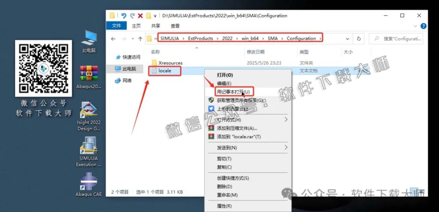The height and width of the screenshot is (212, 439).
Task: Choose 属性(R) in context menu
Action: (224, 206)
